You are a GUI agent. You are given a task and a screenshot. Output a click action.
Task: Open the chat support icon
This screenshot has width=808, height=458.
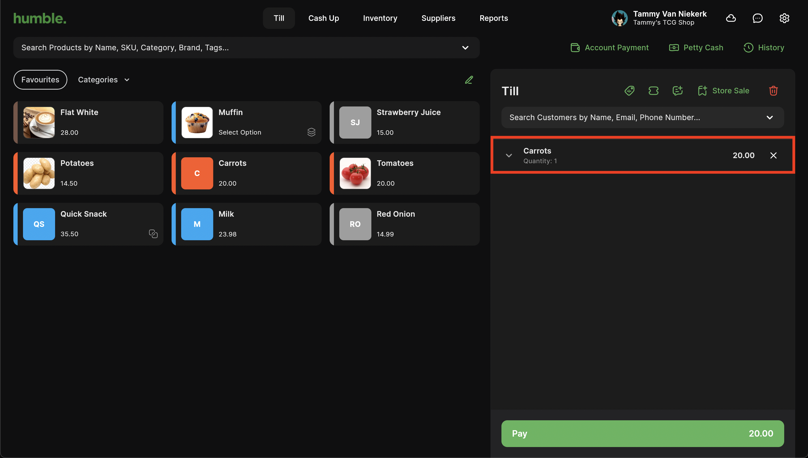tap(757, 18)
